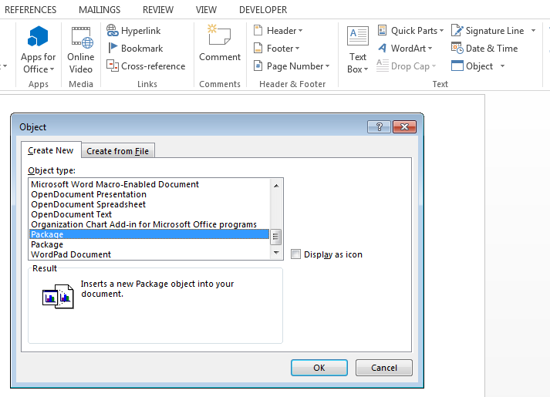Viewport: 550px width, 397px height.
Task: Click the disabled Drop Cap option
Action: point(407,66)
